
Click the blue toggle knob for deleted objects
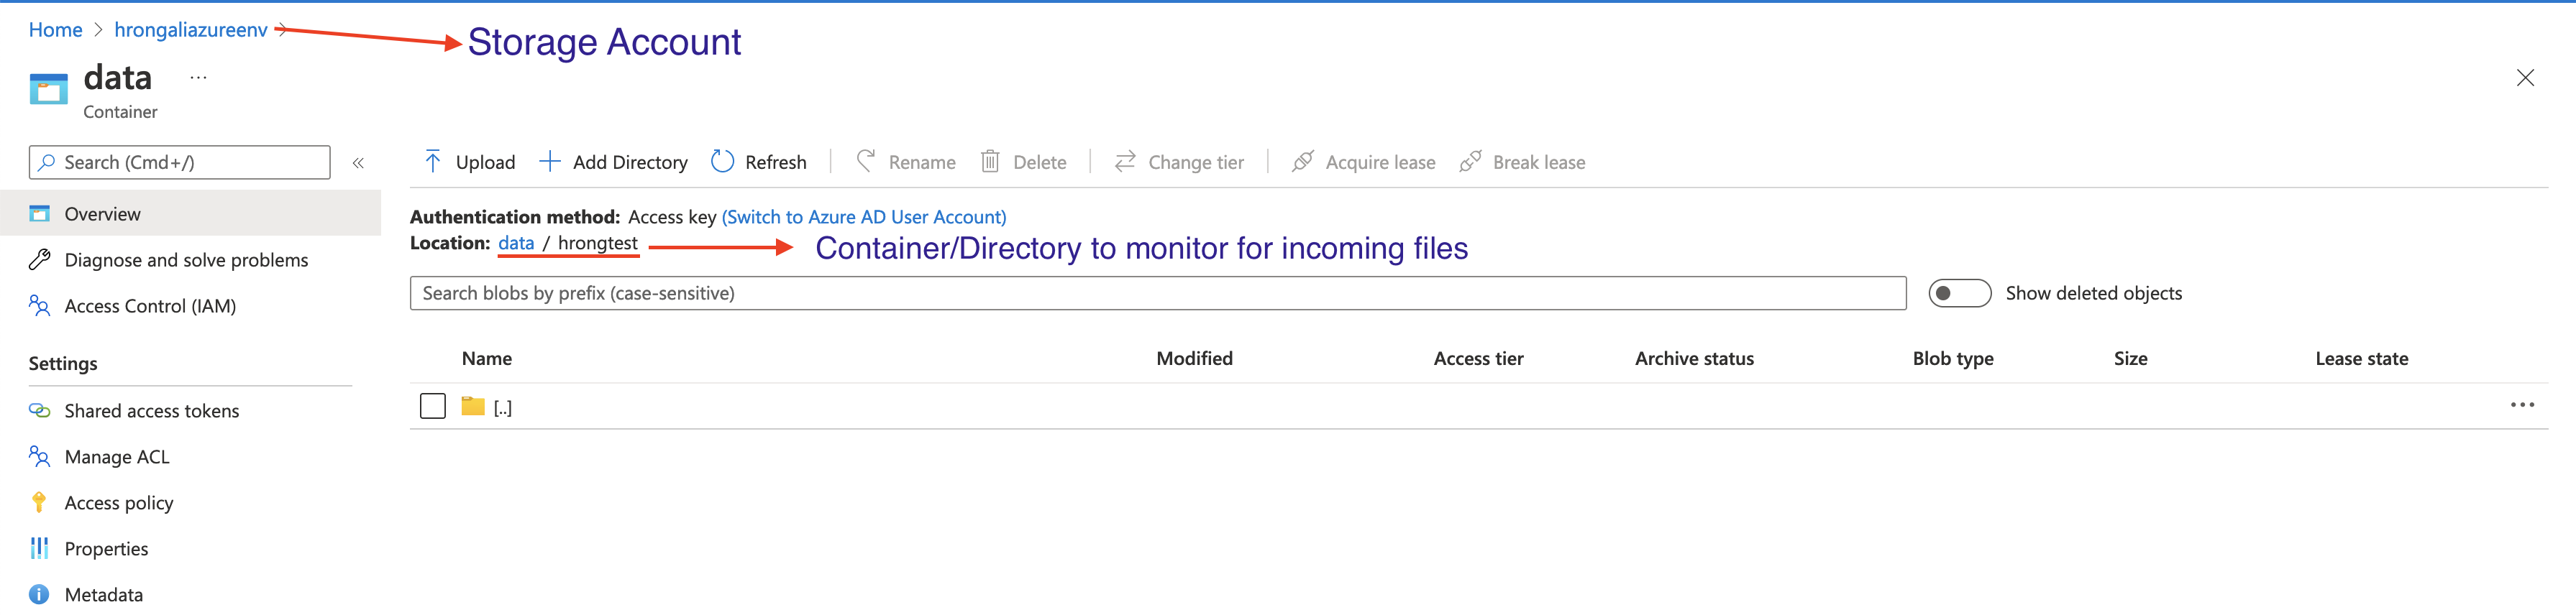point(1944,292)
